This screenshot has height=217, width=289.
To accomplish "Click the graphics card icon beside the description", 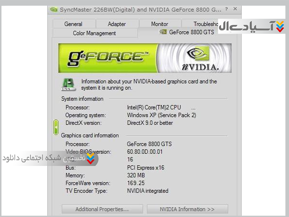I will (x=69, y=85).
